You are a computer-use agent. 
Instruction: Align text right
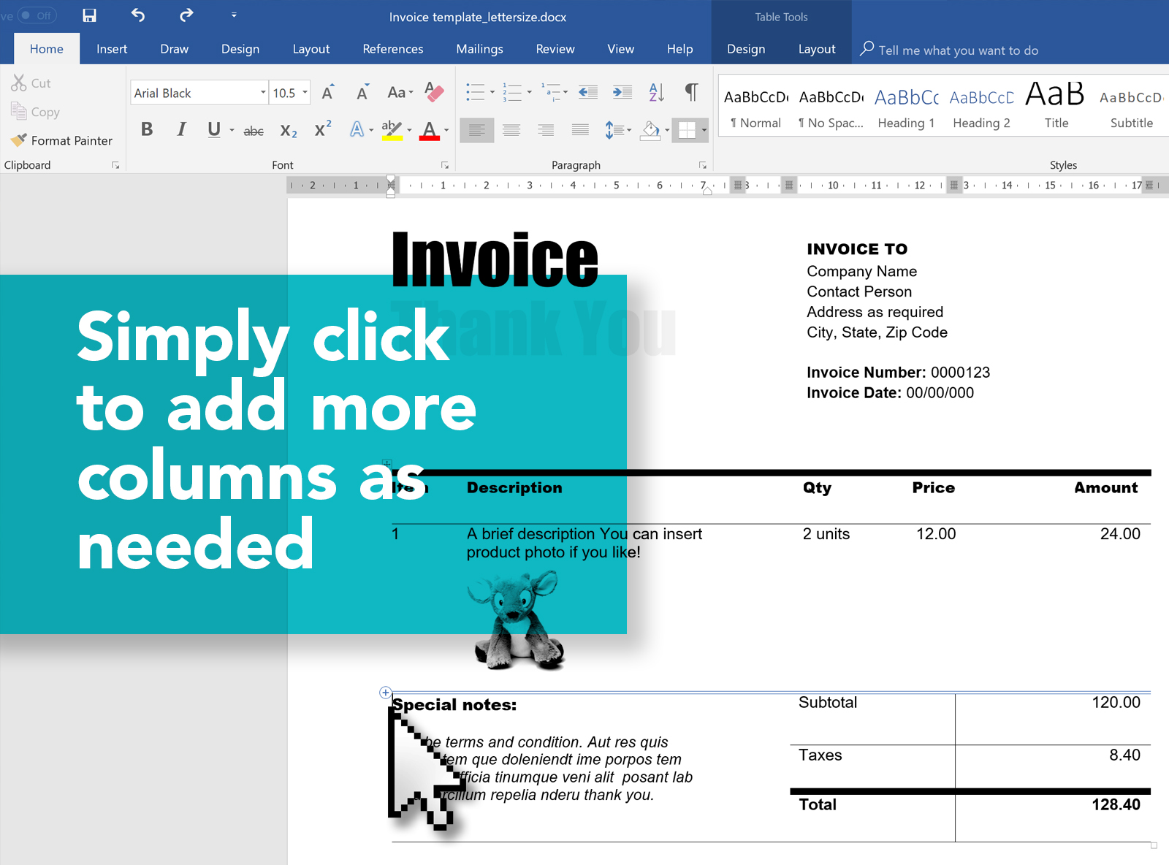tap(546, 130)
